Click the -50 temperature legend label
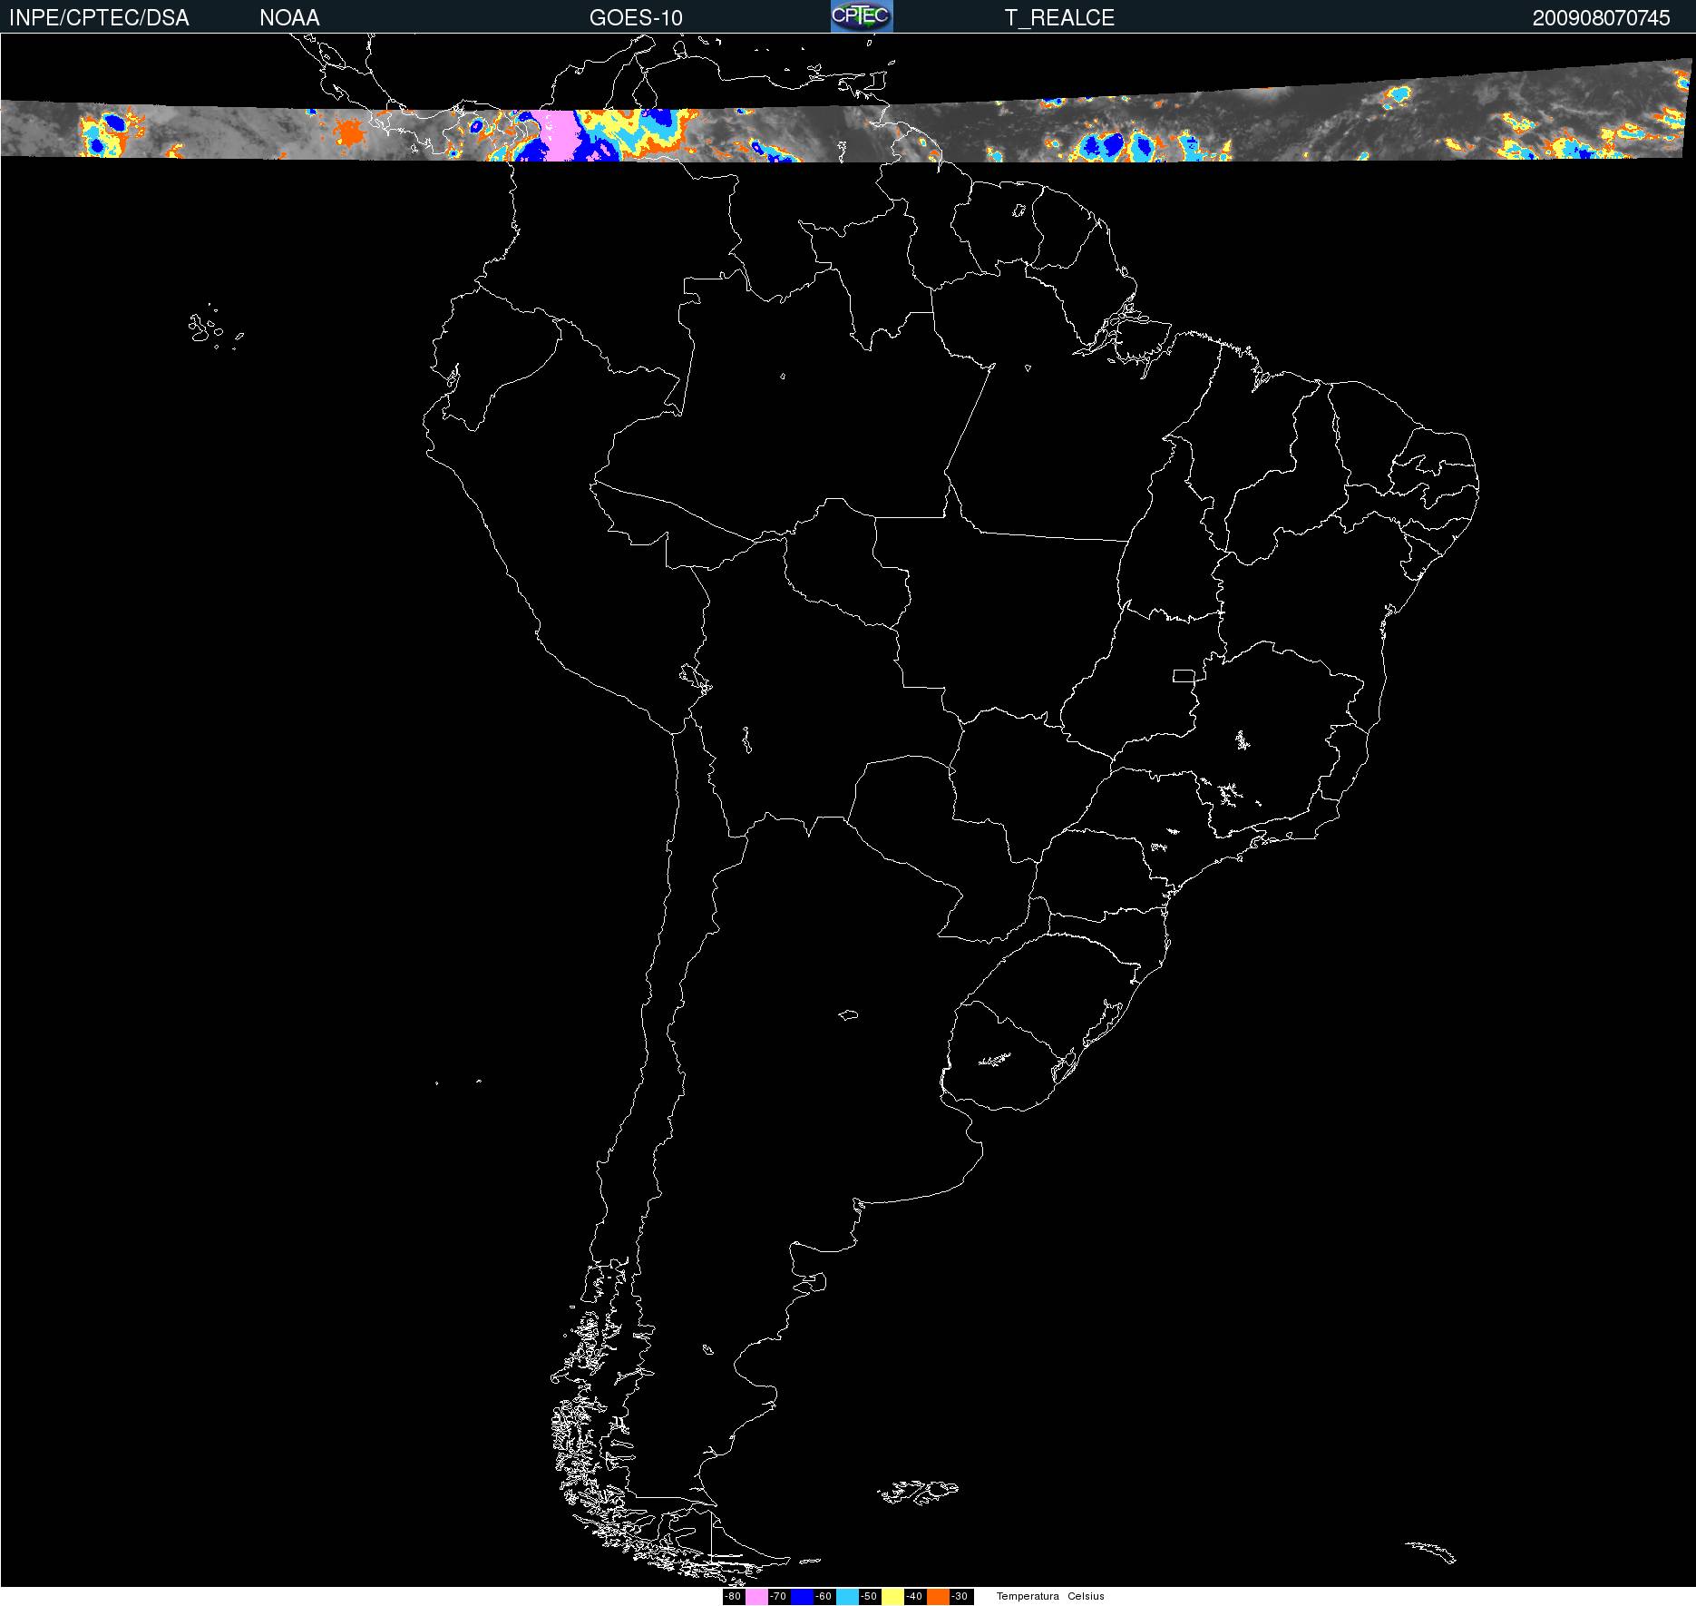Screen dimensions: 1696x1606 pyautogui.click(x=869, y=1597)
